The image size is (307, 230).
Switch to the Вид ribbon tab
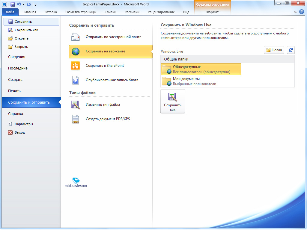186,12
